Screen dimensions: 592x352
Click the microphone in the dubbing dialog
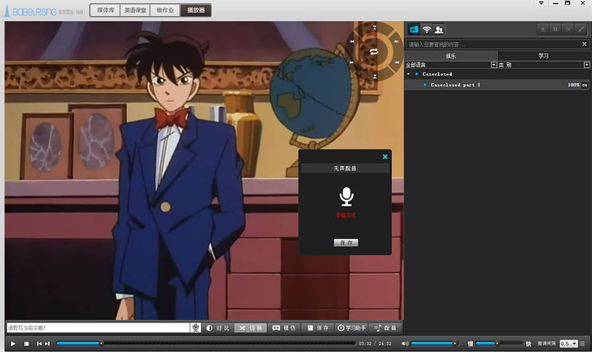[x=346, y=197]
